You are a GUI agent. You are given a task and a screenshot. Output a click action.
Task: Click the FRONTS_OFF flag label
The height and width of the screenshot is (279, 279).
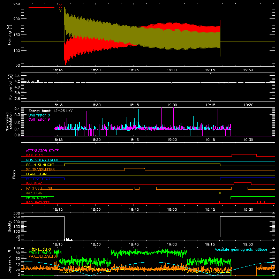pyautogui.click(x=37, y=198)
